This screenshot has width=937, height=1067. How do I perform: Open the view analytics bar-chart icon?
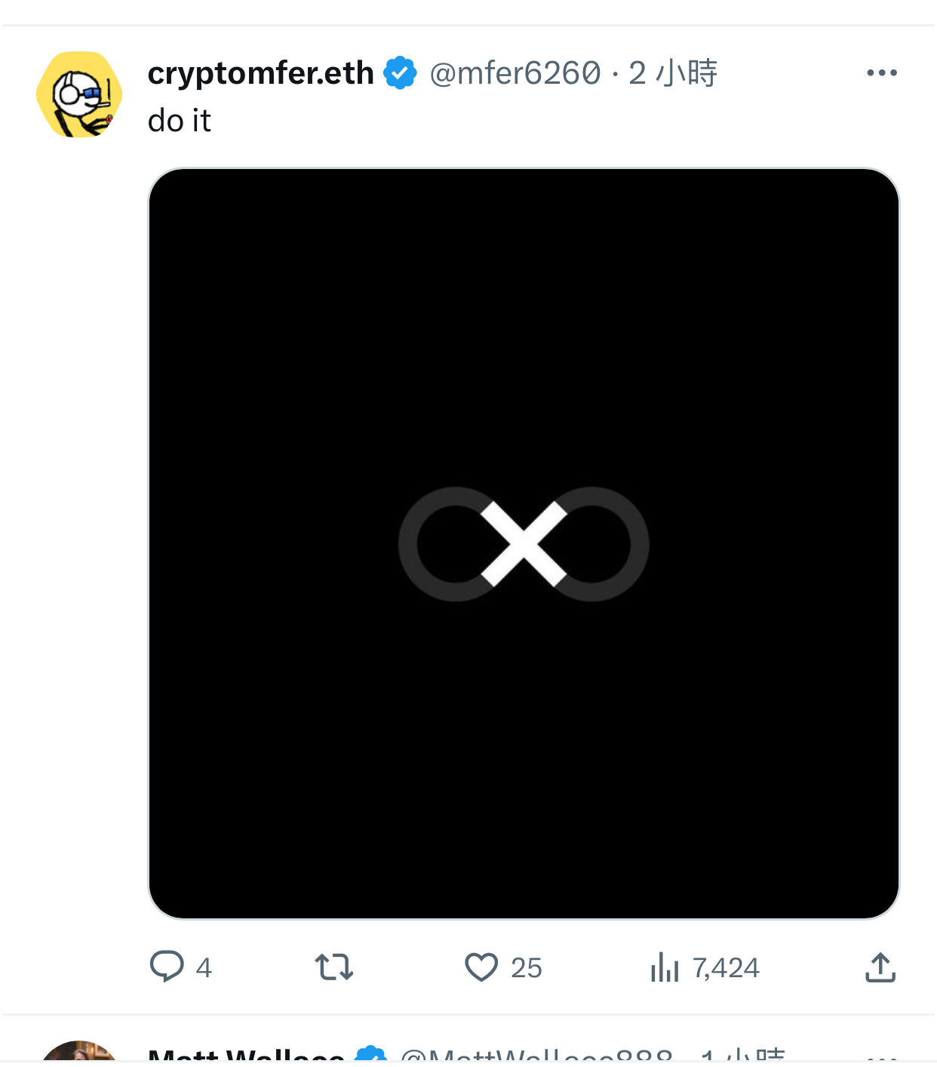(665, 967)
